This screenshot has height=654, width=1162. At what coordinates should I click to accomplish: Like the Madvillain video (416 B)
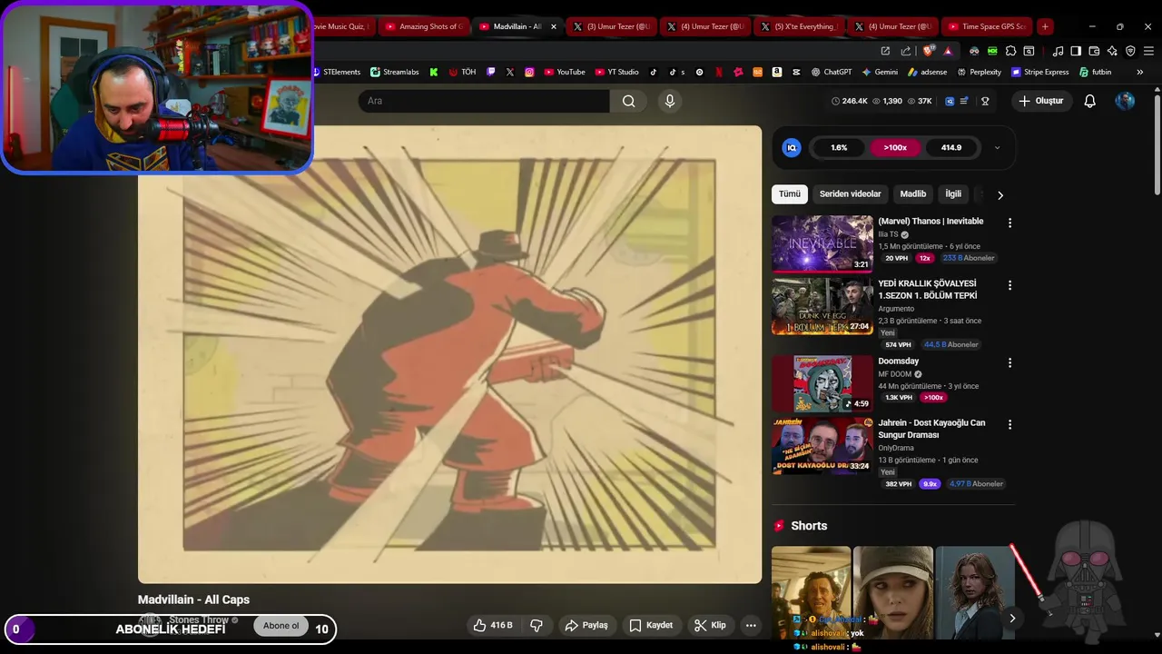point(493,625)
